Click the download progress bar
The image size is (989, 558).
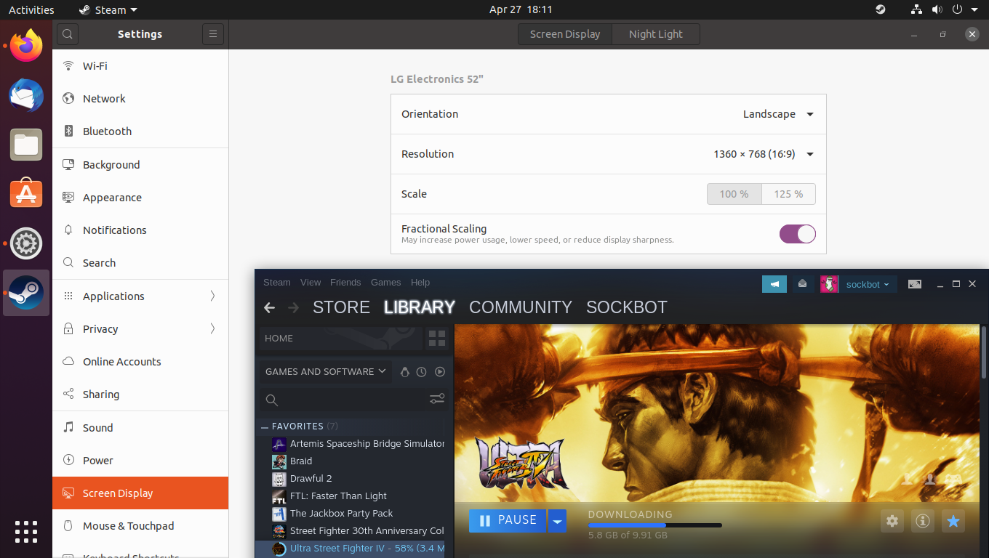point(654,525)
